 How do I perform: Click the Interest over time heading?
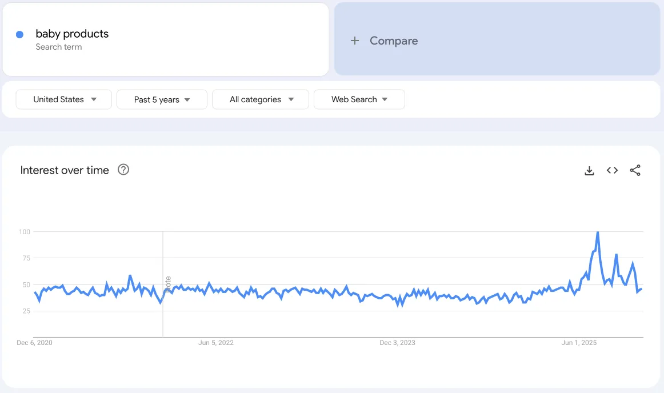[x=65, y=170]
